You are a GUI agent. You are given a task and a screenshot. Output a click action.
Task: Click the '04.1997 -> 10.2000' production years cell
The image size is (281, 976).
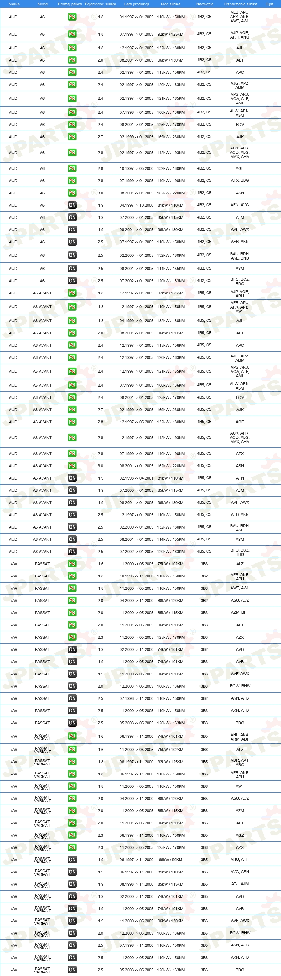tap(137, 205)
